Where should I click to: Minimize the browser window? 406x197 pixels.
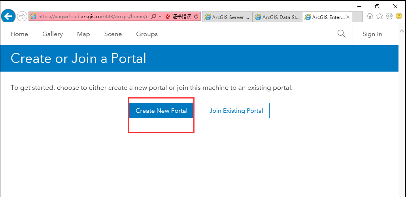[x=359, y=6]
